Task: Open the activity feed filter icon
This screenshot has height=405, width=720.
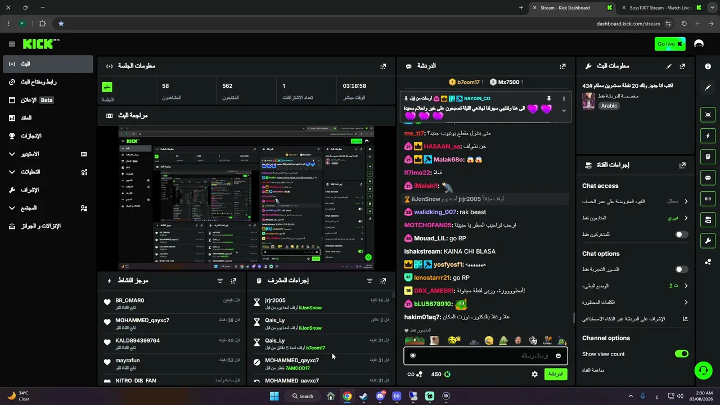Action: point(220,281)
